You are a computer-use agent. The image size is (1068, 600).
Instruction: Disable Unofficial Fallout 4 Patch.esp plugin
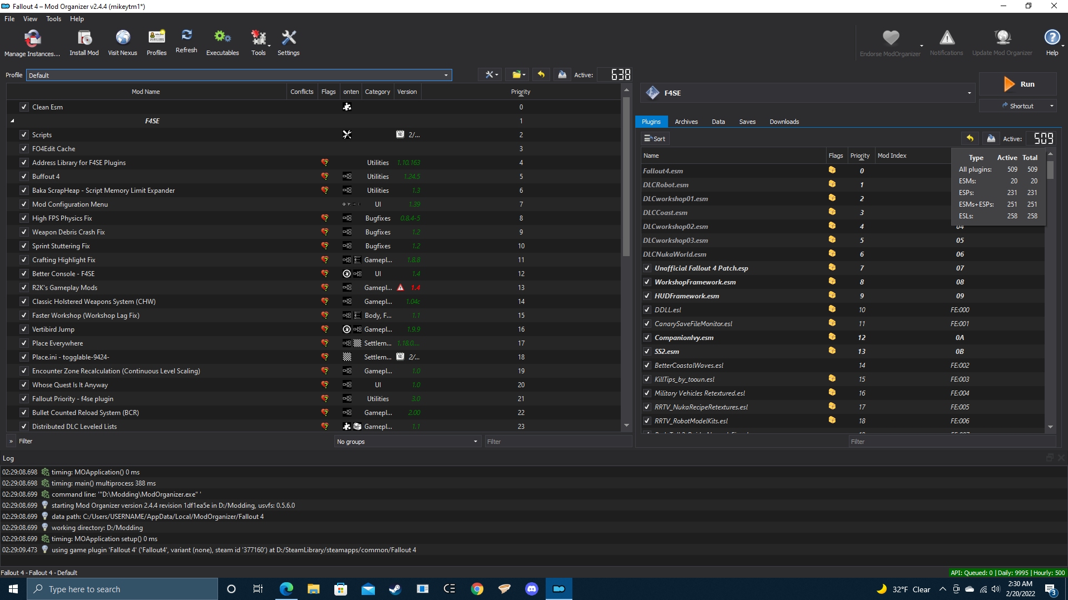click(647, 268)
